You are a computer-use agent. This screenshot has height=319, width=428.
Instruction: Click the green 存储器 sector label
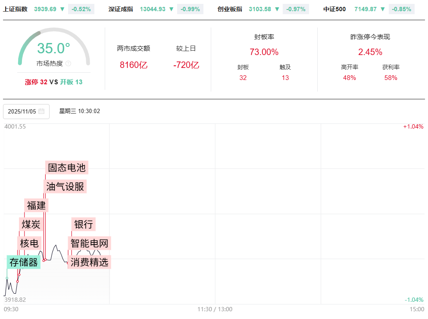tap(23, 262)
